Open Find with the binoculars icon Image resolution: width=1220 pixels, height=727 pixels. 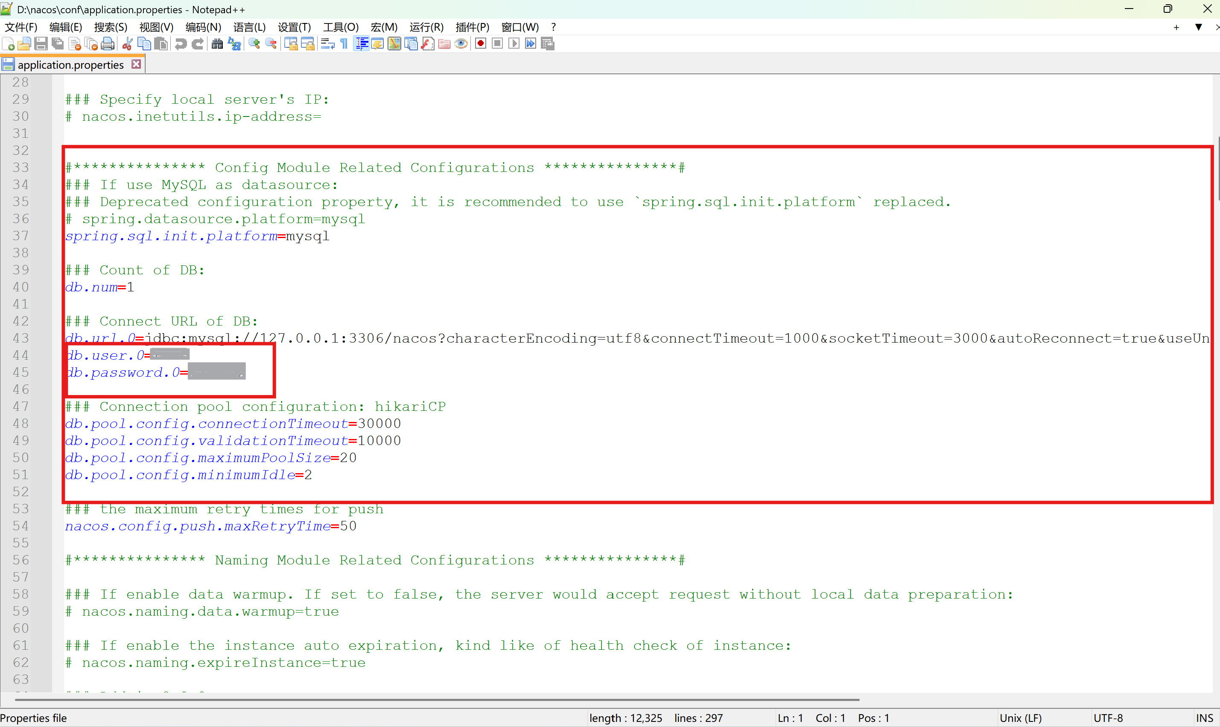click(x=217, y=44)
